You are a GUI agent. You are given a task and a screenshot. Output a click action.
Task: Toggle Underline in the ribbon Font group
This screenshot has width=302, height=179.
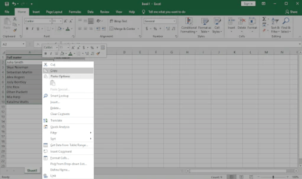pos(38,29)
